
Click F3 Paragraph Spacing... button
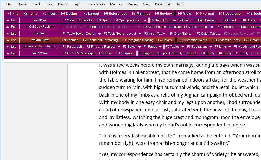pos(139,40)
